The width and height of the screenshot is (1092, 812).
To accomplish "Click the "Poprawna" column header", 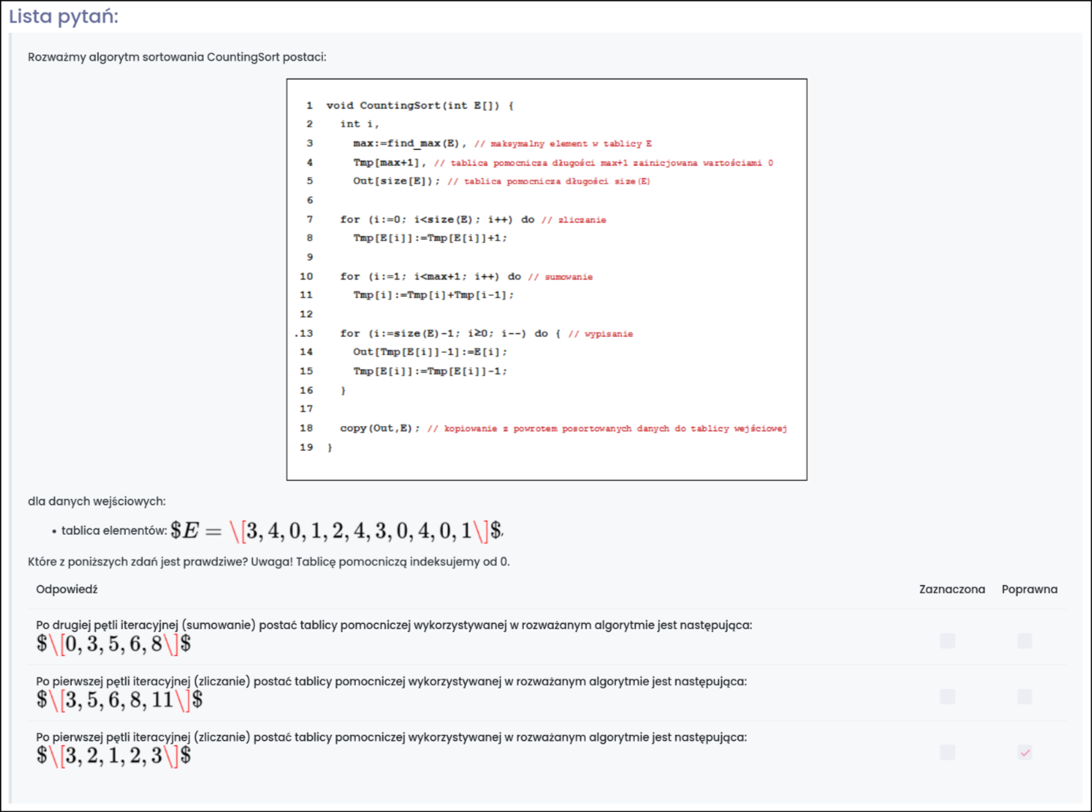I will click(1029, 590).
